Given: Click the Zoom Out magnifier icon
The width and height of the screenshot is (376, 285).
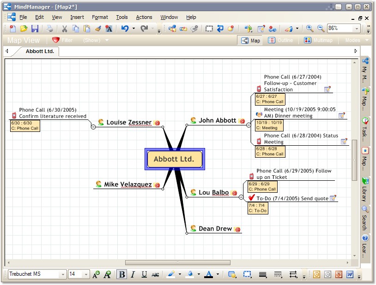Looking at the screenshot, I should (321, 29).
